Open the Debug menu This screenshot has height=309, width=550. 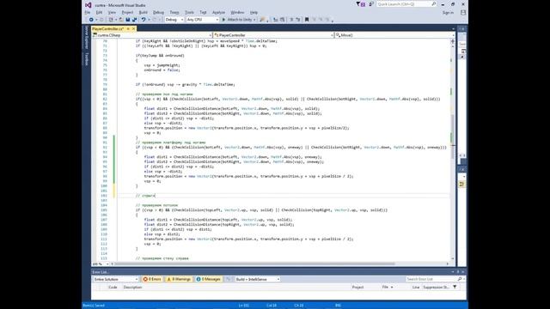(158, 12)
